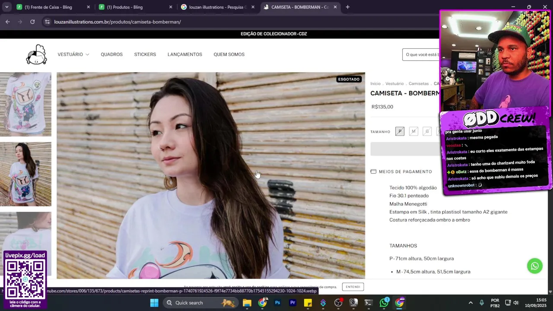Image resolution: width=553 pixels, height=311 pixels.
Task: Open the clock showing 15:05
Action: (x=536, y=303)
